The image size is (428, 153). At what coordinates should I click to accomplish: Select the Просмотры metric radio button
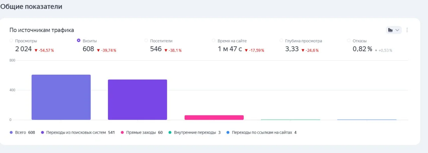[11, 41]
